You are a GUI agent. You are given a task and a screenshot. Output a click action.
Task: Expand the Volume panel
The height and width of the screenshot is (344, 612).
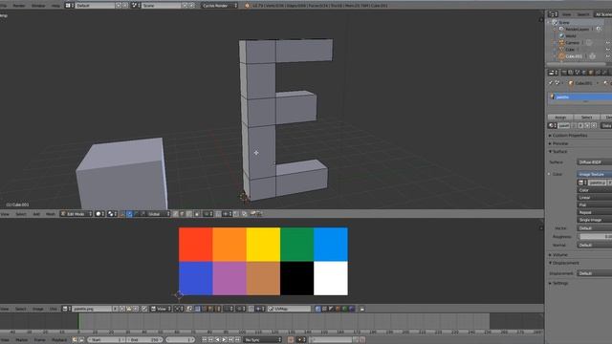[x=558, y=255]
